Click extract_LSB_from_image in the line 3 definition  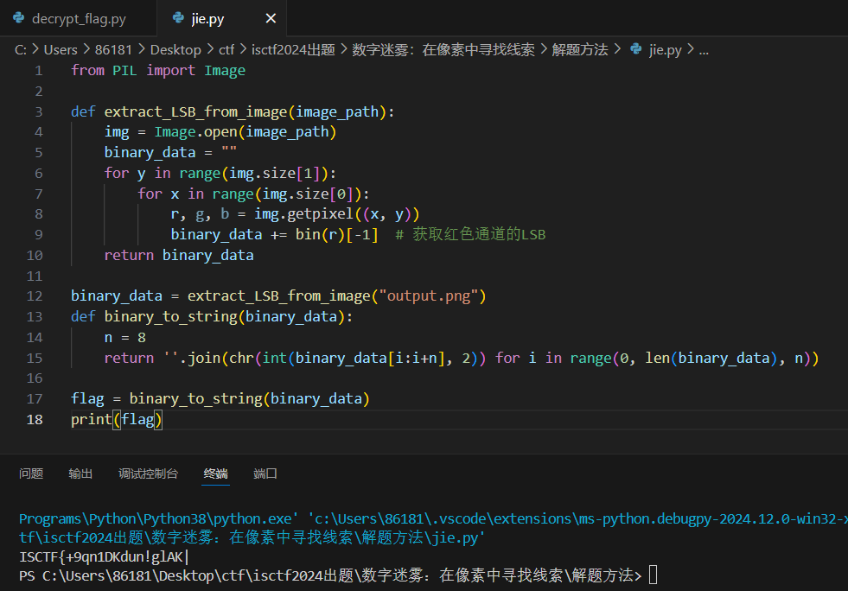point(195,112)
